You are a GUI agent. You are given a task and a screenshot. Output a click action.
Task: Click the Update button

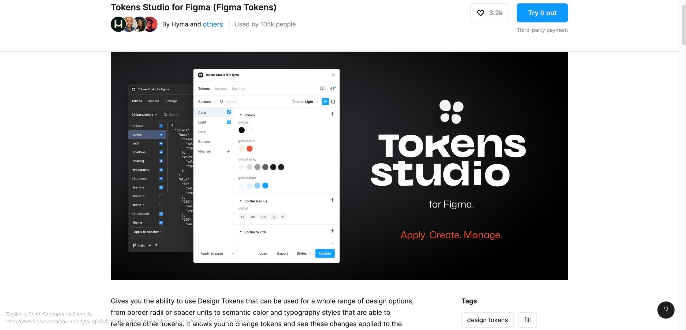325,254
